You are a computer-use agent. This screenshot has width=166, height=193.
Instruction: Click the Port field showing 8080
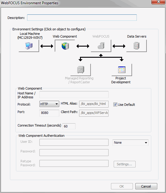[49, 113]
